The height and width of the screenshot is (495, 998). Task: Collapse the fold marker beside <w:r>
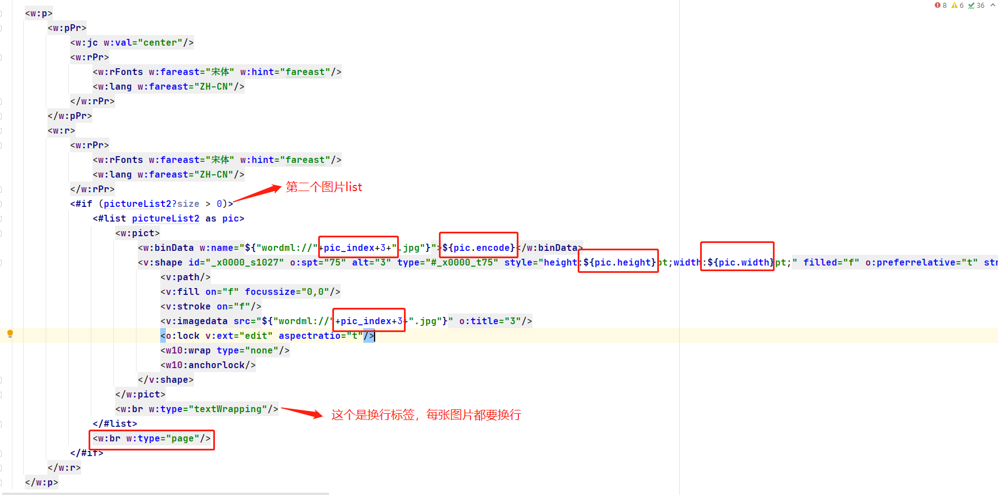0,130
